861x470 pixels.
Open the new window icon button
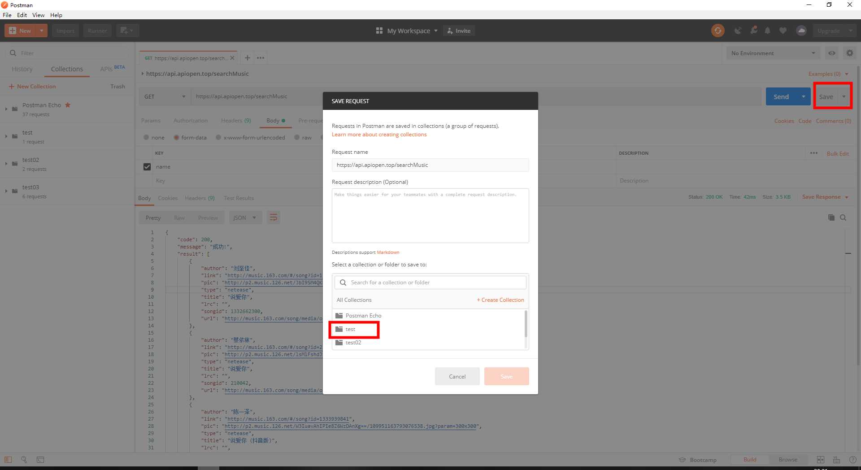127,30
